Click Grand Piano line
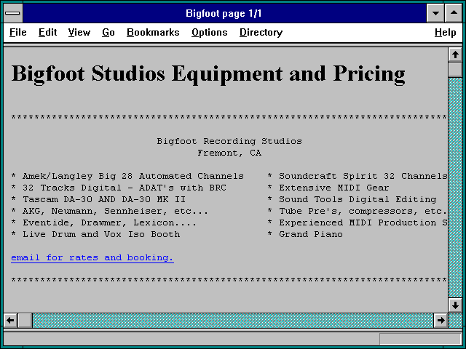 coord(305,234)
